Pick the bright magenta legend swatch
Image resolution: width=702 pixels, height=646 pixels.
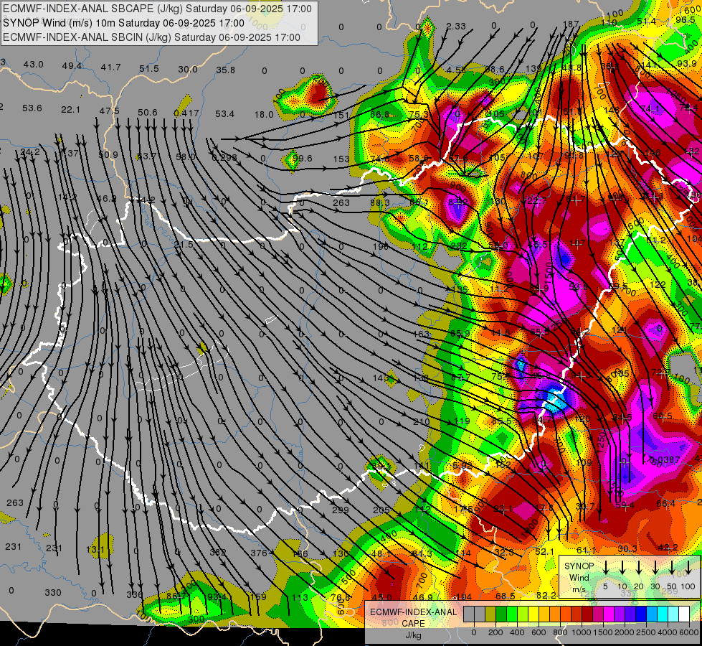point(609,614)
